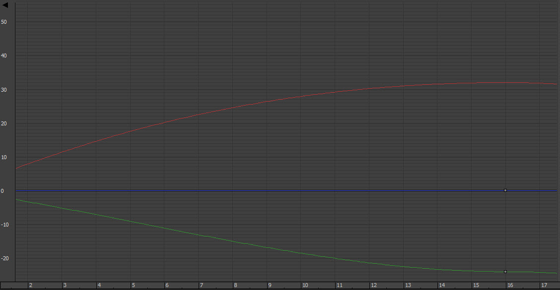Click frame 6 on the time ruler
This screenshot has height=290, width=560.
point(167,286)
